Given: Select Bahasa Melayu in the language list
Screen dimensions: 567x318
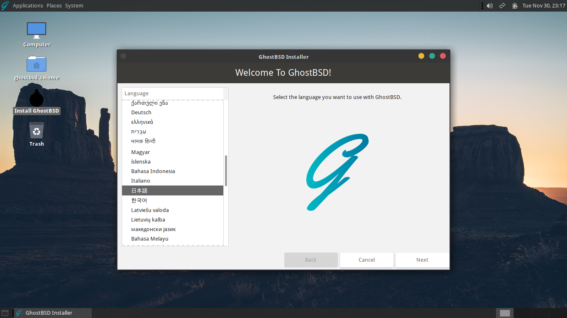Looking at the screenshot, I should (173, 239).
